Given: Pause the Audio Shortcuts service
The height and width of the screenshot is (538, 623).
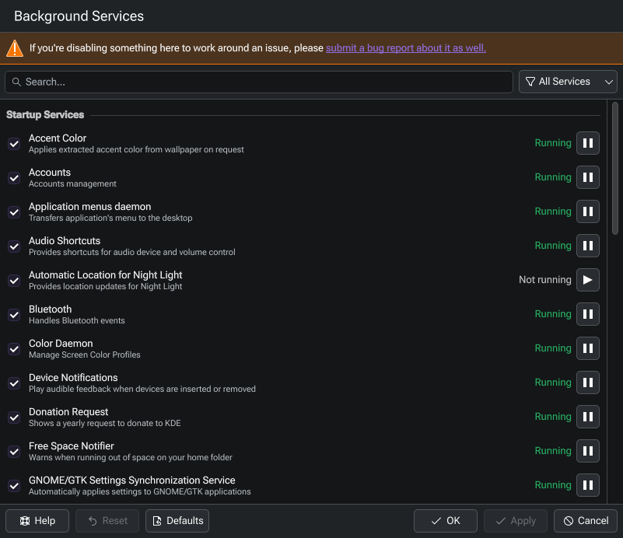Looking at the screenshot, I should [x=587, y=246].
